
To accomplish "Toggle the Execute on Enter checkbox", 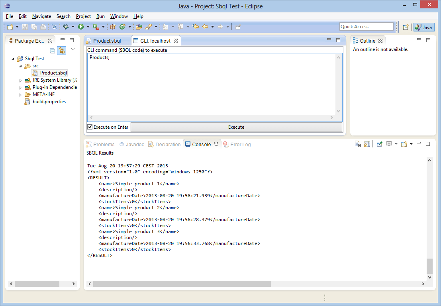I will [90, 127].
